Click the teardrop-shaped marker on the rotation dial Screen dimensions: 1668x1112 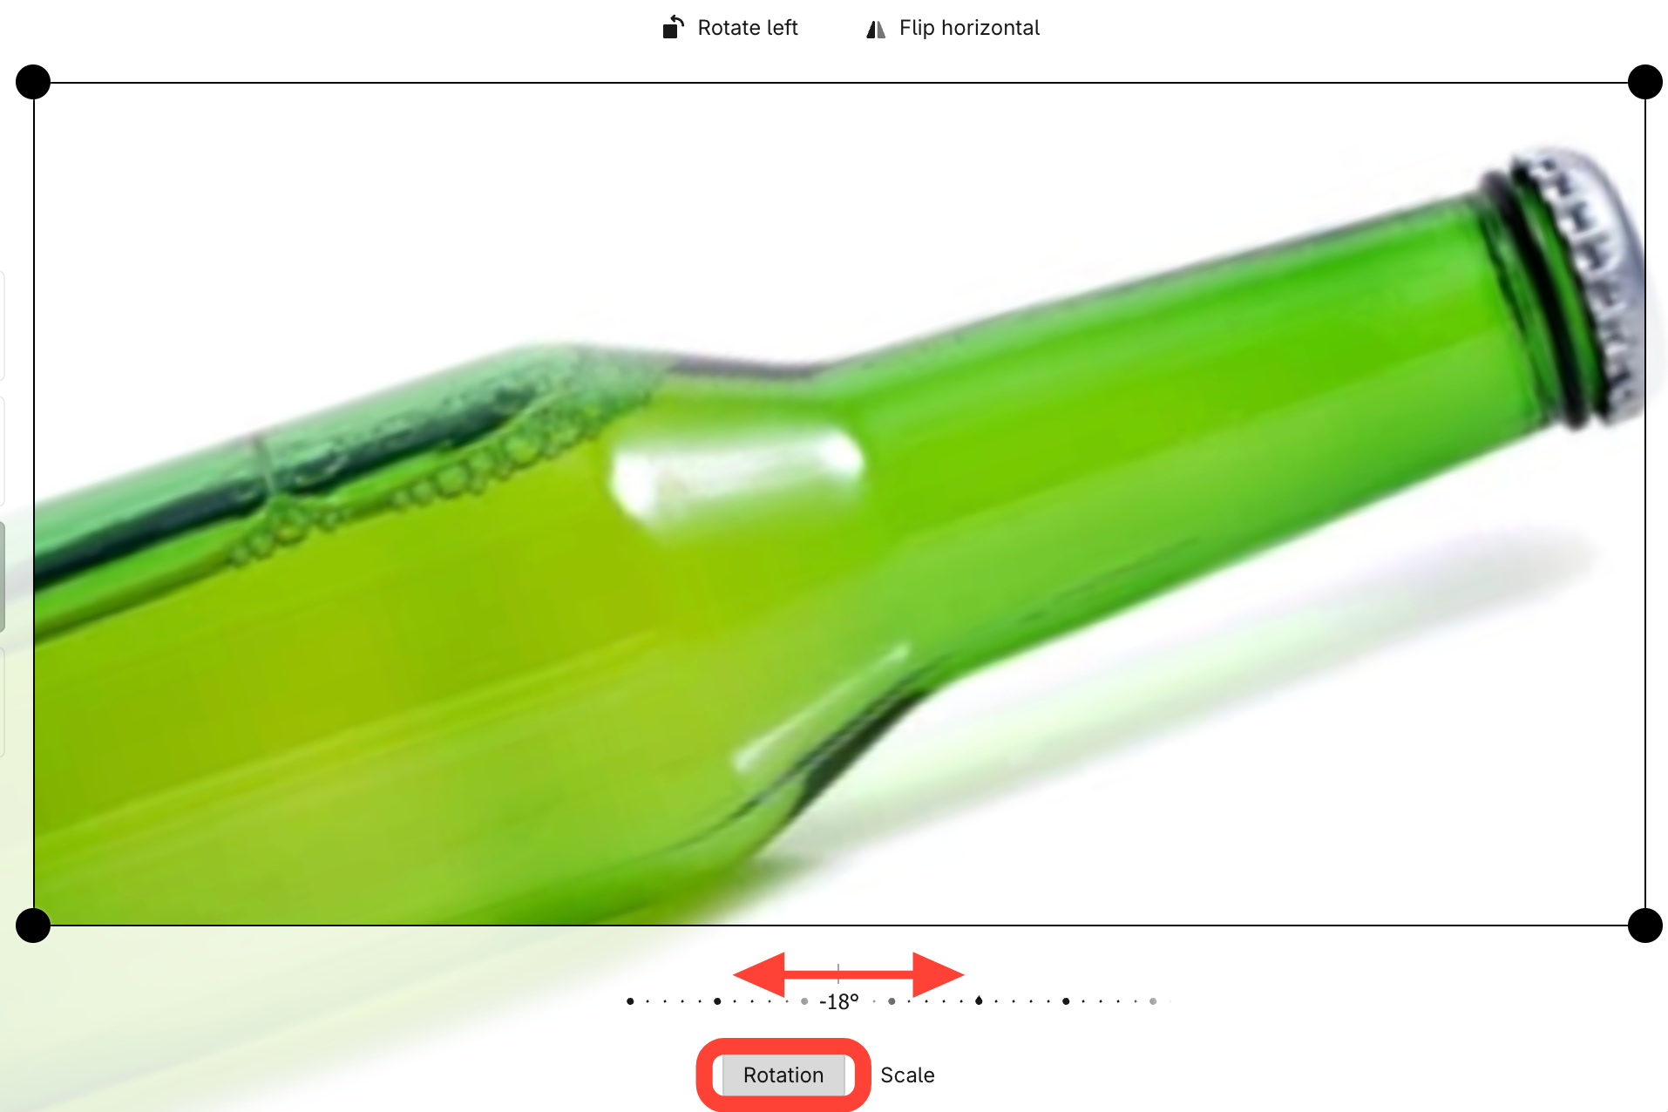click(x=979, y=1000)
